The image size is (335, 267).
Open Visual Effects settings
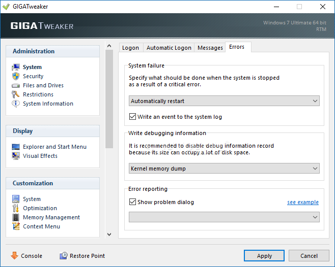click(x=40, y=156)
